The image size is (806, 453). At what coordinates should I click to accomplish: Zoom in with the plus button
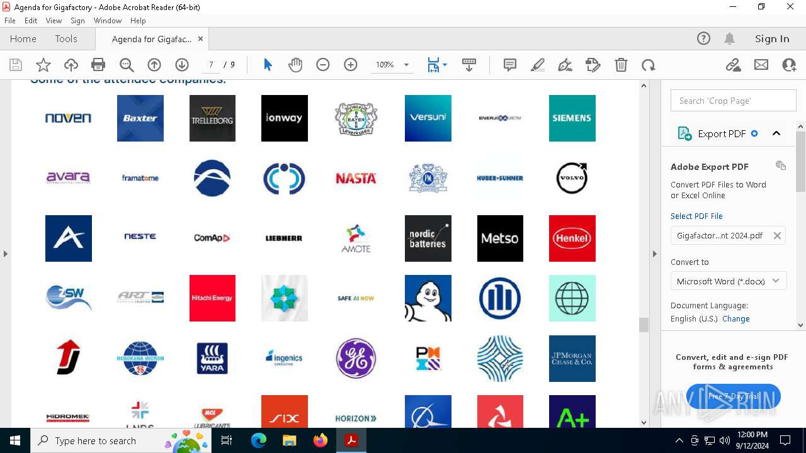coord(351,65)
